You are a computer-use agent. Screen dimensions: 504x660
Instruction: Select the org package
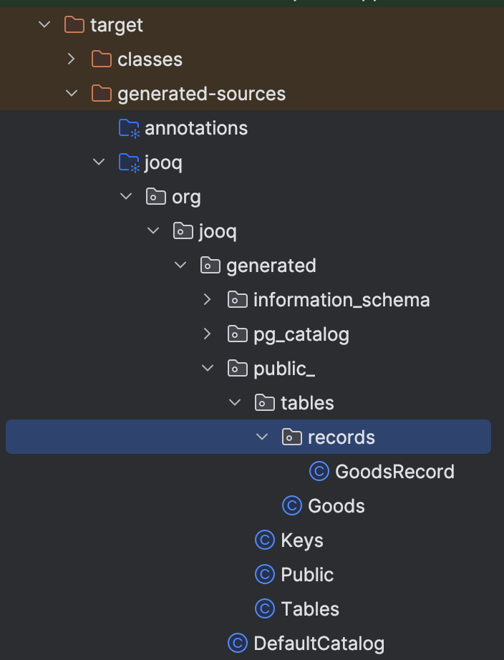pyautogui.click(x=186, y=197)
